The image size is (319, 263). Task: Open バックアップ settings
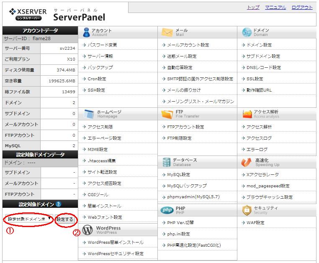[100, 67]
